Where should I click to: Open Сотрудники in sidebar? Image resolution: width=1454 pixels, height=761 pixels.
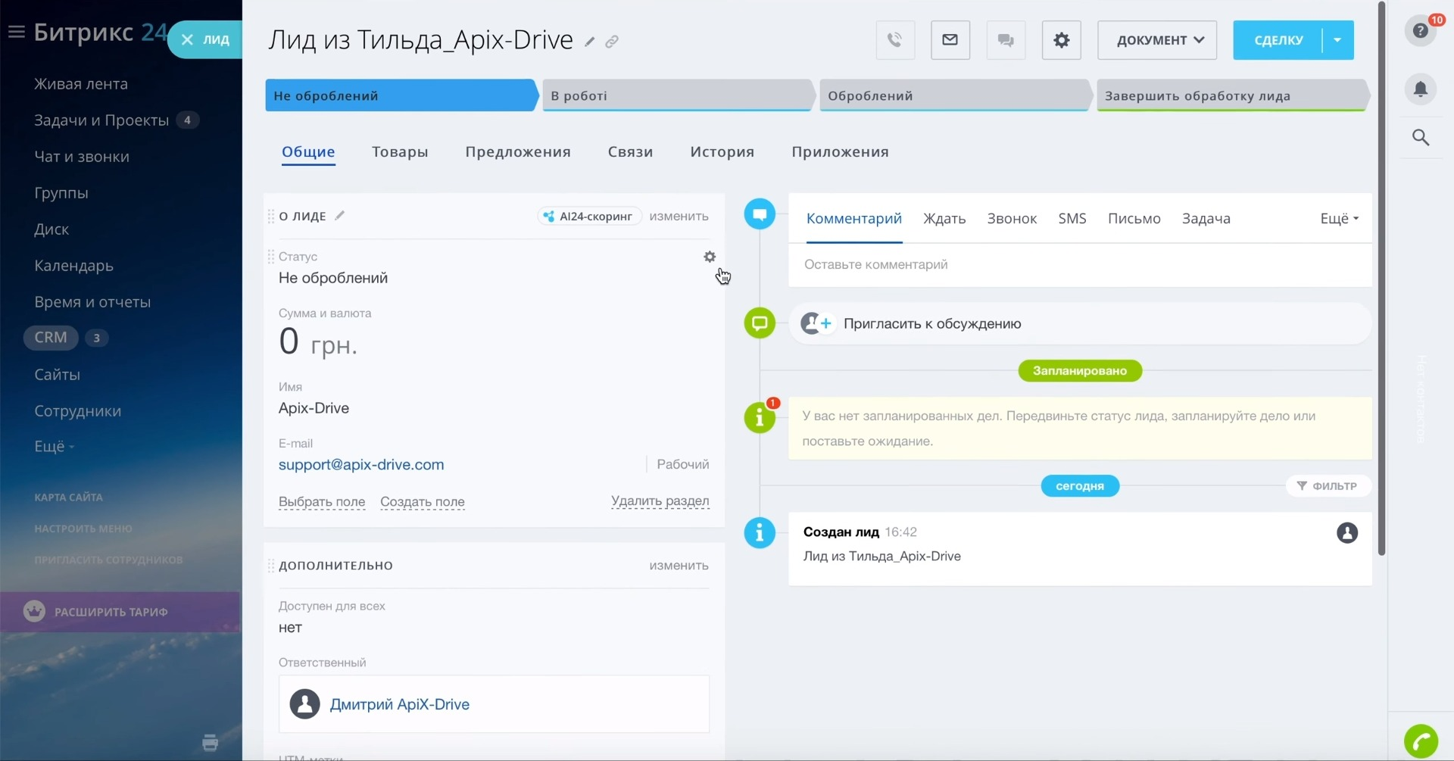[x=77, y=411]
